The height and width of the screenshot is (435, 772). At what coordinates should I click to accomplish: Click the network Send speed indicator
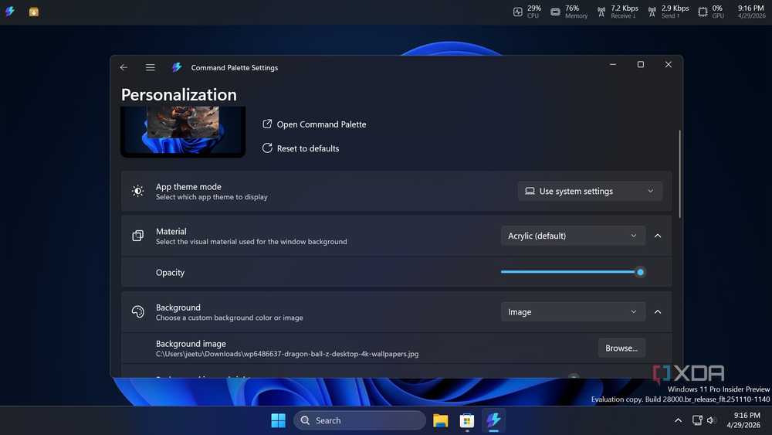pyautogui.click(x=669, y=12)
